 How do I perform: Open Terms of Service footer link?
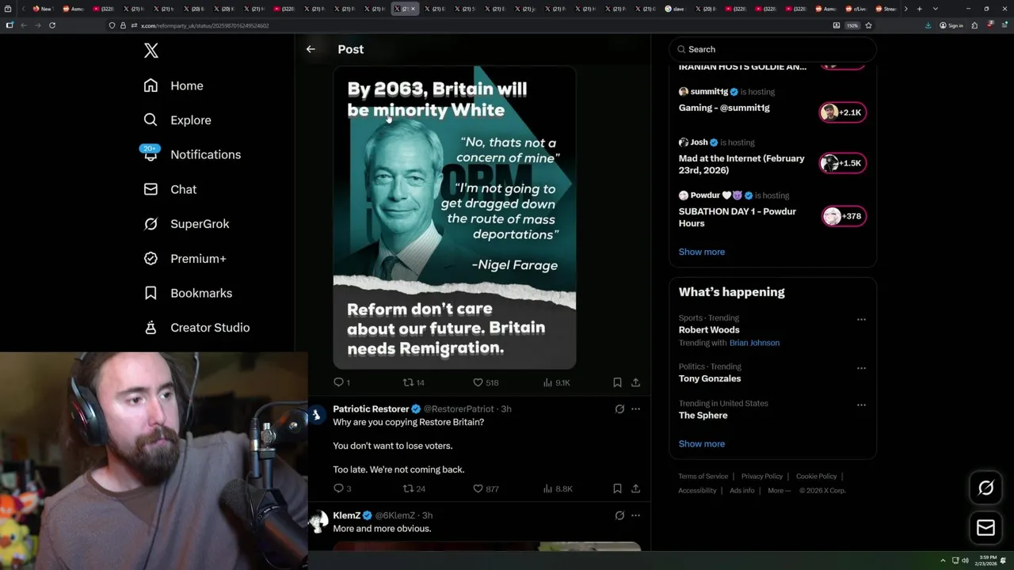coord(703,477)
